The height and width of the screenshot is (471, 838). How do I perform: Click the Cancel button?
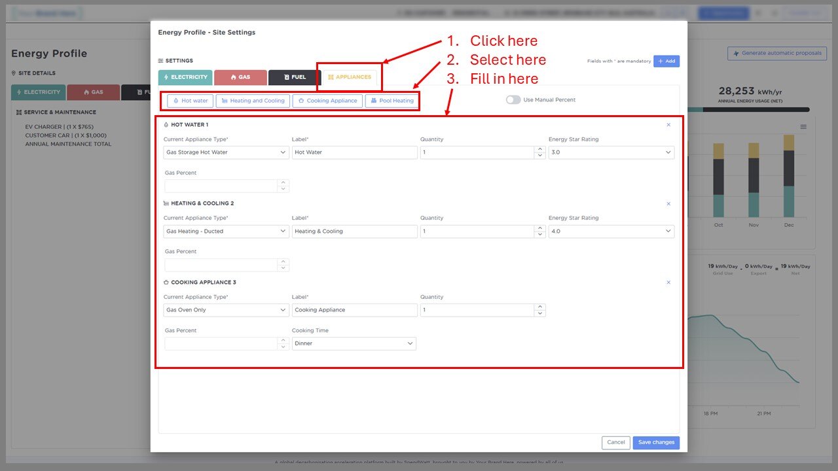615,443
